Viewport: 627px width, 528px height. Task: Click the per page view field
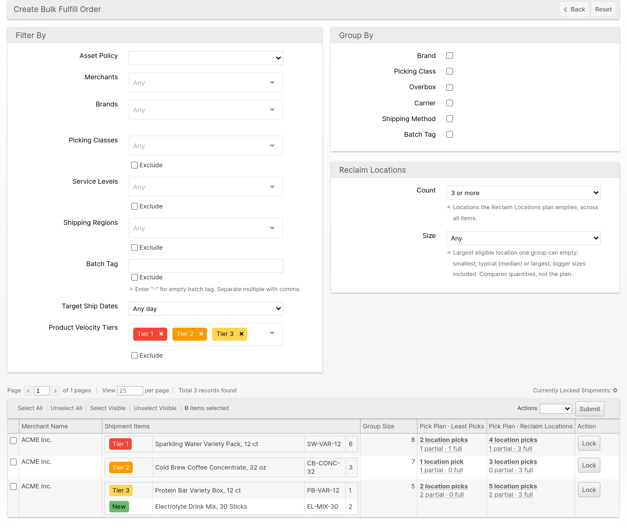(130, 391)
